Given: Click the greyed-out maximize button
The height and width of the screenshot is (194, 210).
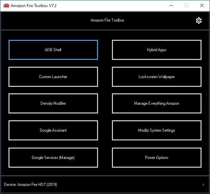Looking at the screenshot, I should point(186,6).
